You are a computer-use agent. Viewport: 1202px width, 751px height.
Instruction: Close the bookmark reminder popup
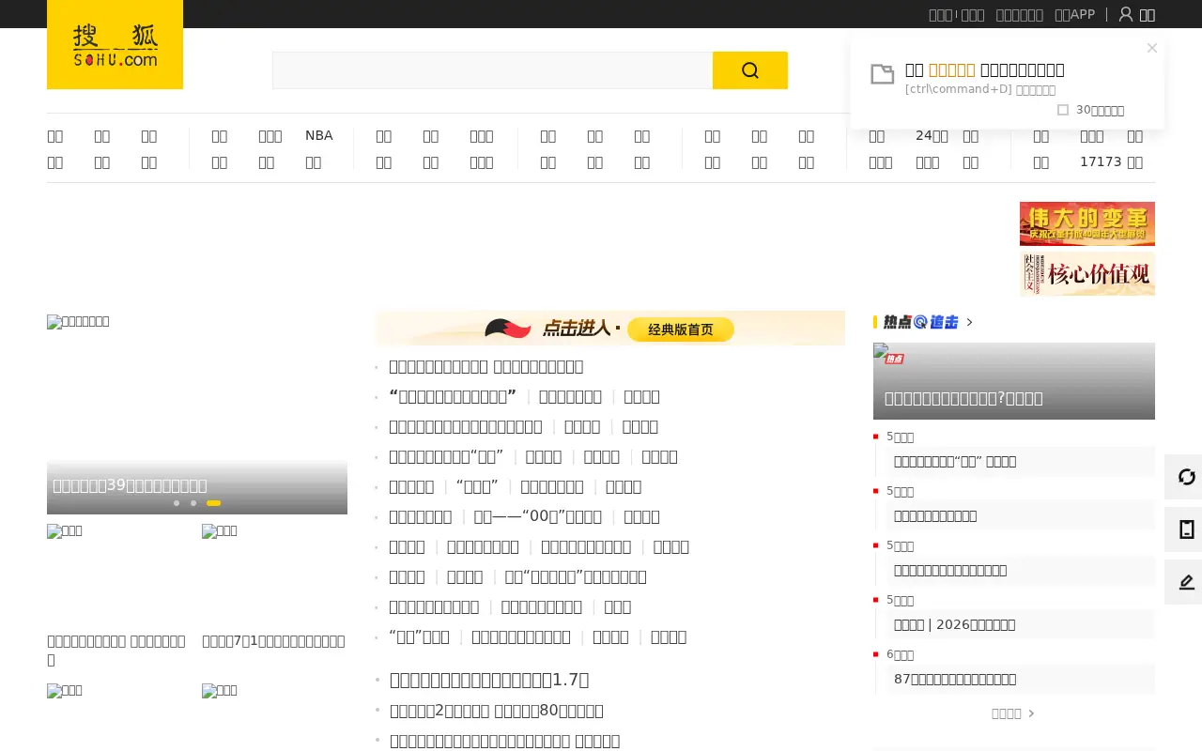1152,48
